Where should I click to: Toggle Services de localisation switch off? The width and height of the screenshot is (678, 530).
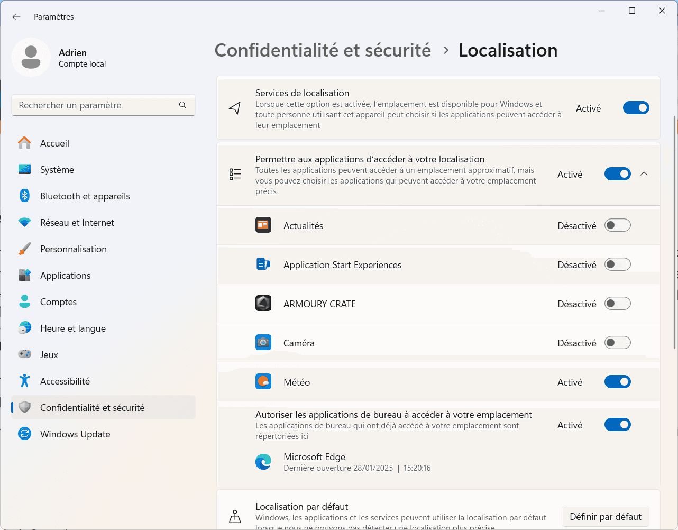pyautogui.click(x=636, y=108)
